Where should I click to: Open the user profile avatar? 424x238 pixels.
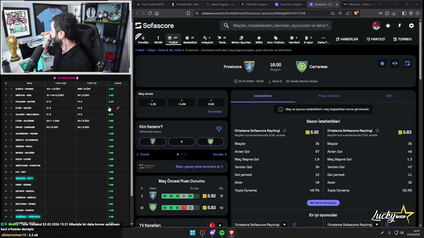coord(376,25)
